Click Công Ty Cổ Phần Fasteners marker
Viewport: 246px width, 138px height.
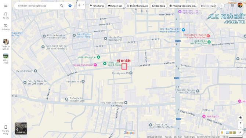tap(151, 125)
